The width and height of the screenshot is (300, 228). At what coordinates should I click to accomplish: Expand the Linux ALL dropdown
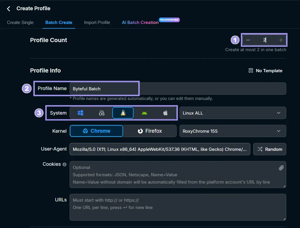(233, 113)
